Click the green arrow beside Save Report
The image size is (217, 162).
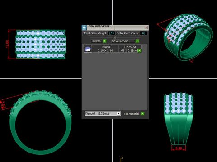pyautogui.click(x=137, y=41)
